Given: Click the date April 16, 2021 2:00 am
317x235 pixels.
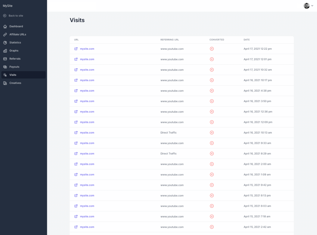Looking at the screenshot, I should (257, 164).
